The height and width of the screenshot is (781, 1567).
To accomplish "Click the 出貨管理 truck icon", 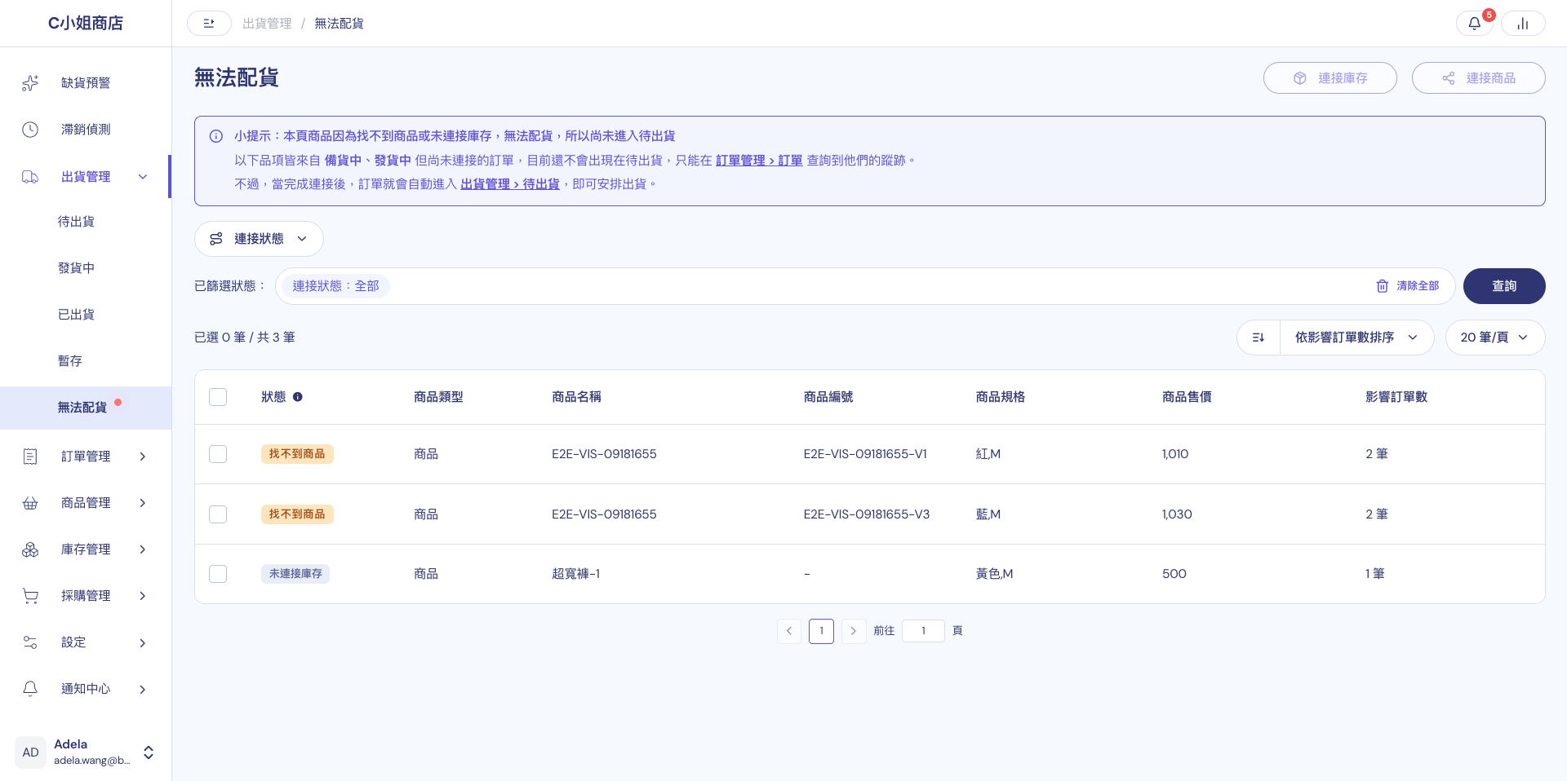I will [x=30, y=177].
